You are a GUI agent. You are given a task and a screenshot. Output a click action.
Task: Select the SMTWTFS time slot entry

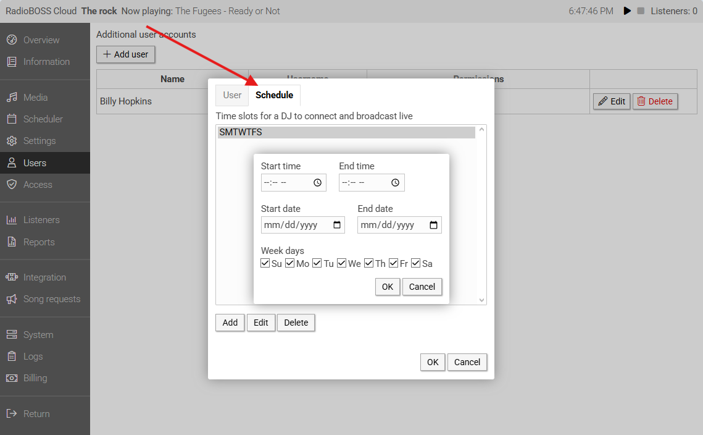tap(346, 132)
